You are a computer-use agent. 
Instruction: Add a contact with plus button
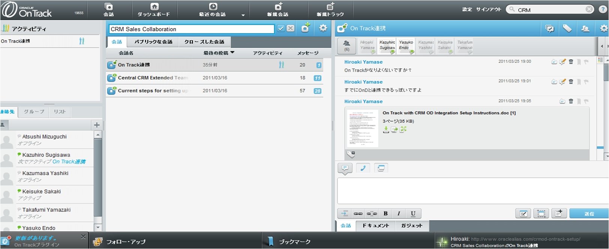point(97,125)
